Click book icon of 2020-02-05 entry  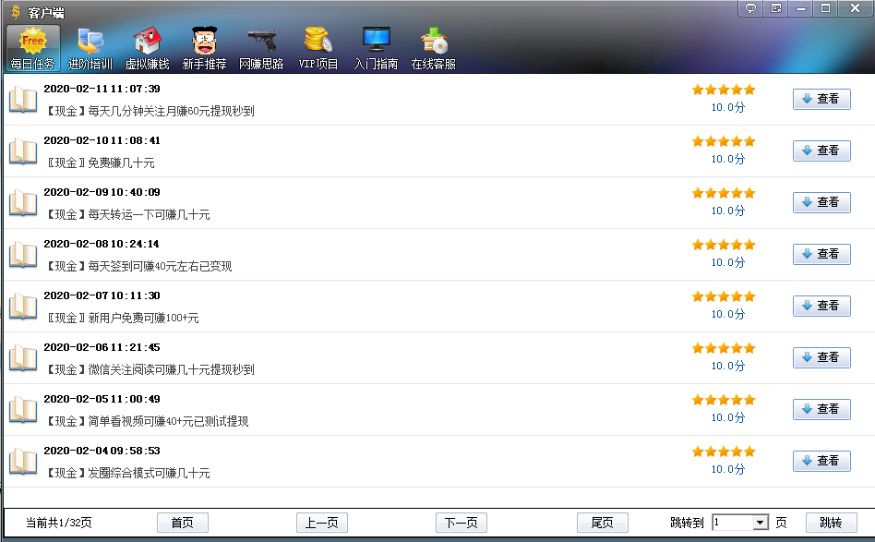tap(23, 410)
